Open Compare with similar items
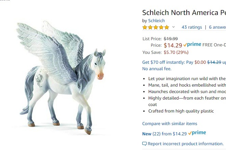 [x=170, y=124]
